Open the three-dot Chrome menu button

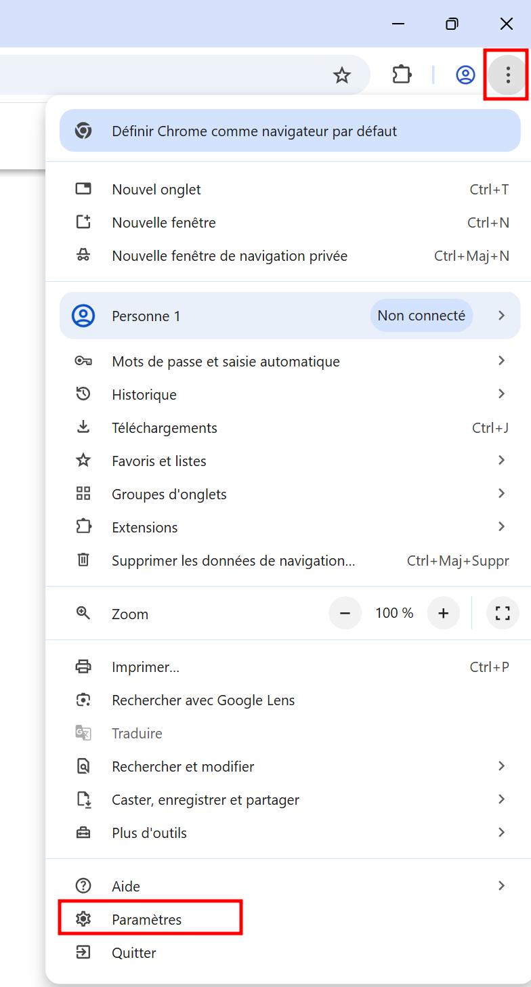point(507,75)
